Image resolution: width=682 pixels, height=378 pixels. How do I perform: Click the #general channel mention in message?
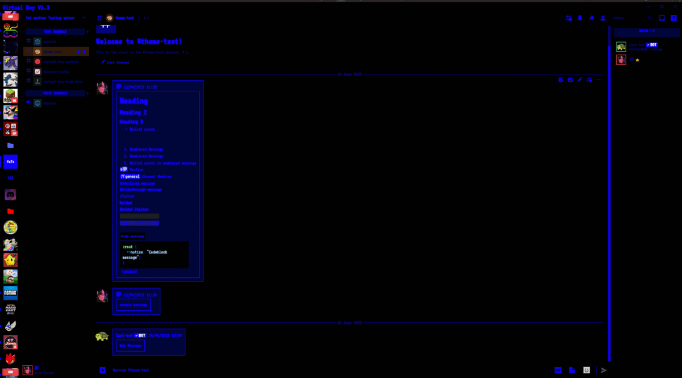(130, 177)
